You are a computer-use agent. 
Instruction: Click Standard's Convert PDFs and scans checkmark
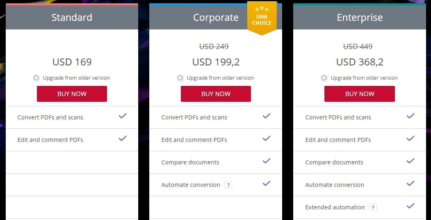point(123,116)
